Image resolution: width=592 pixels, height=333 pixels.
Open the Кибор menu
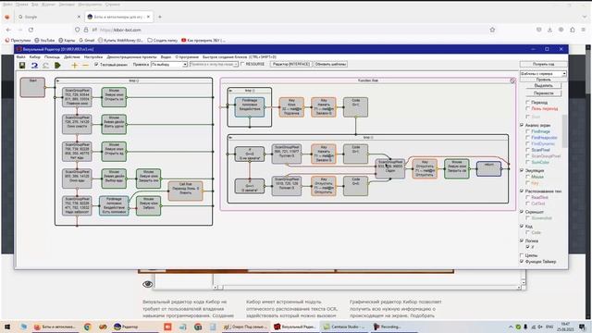click(x=35, y=57)
